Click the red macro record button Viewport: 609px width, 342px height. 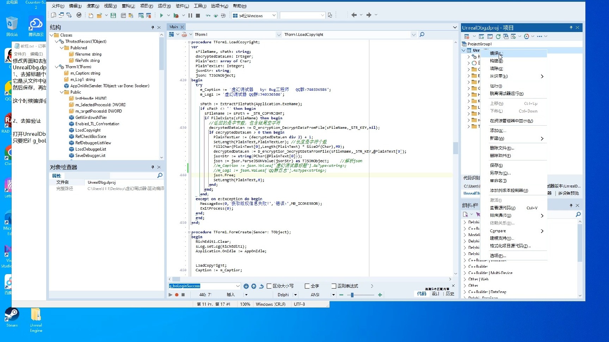pos(177,295)
